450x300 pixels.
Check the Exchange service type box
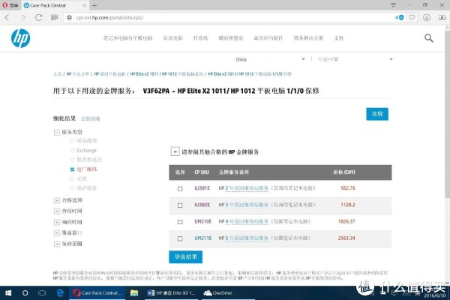click(72, 151)
